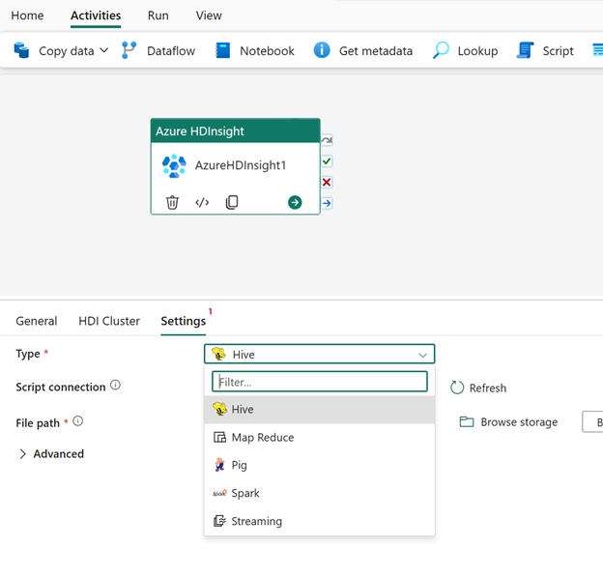This screenshot has width=603, height=576.
Task: Click the on-completion blue arrow connector
Action: [327, 203]
